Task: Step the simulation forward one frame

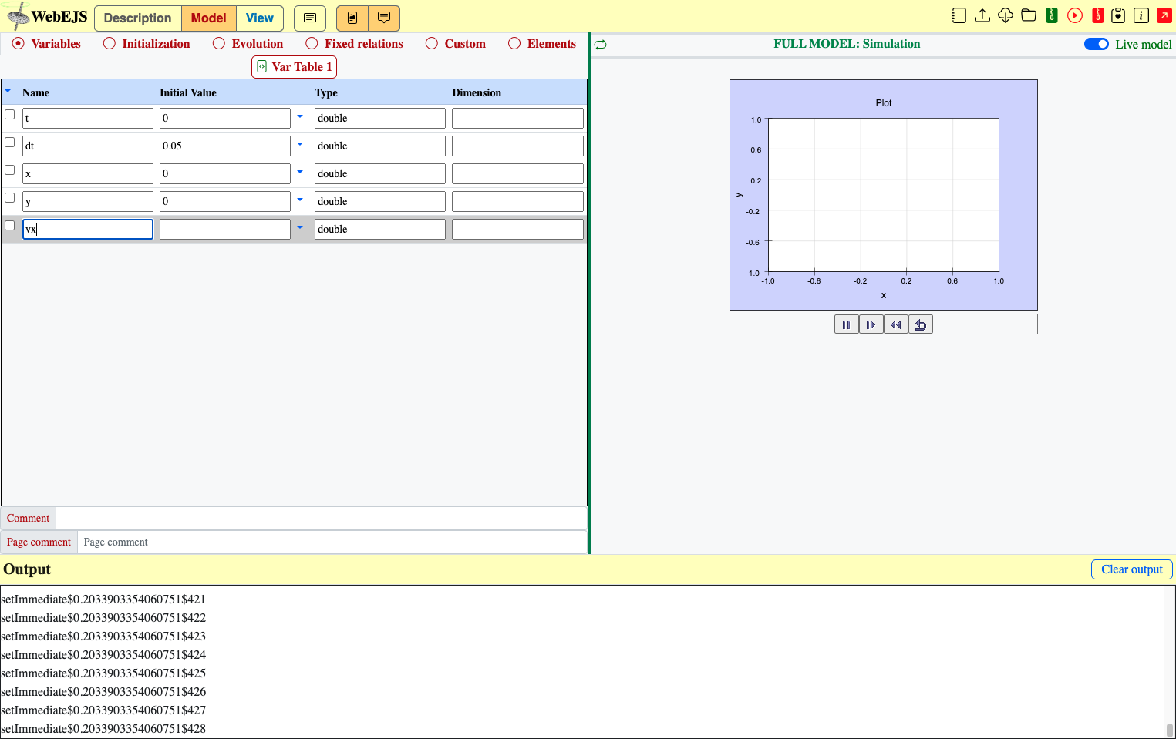Action: pyautogui.click(x=871, y=324)
